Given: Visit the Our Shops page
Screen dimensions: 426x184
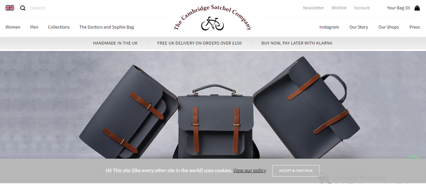Looking at the screenshot, I should (x=389, y=27).
